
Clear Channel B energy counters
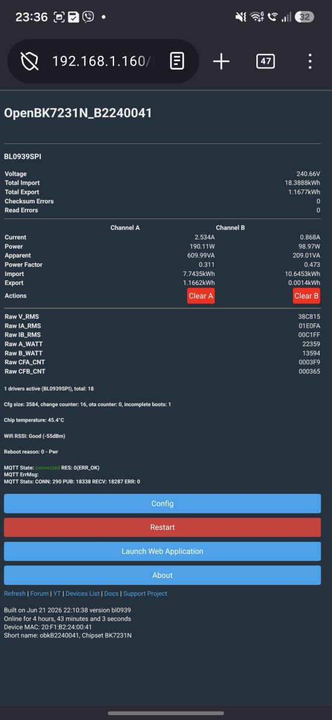pos(307,296)
